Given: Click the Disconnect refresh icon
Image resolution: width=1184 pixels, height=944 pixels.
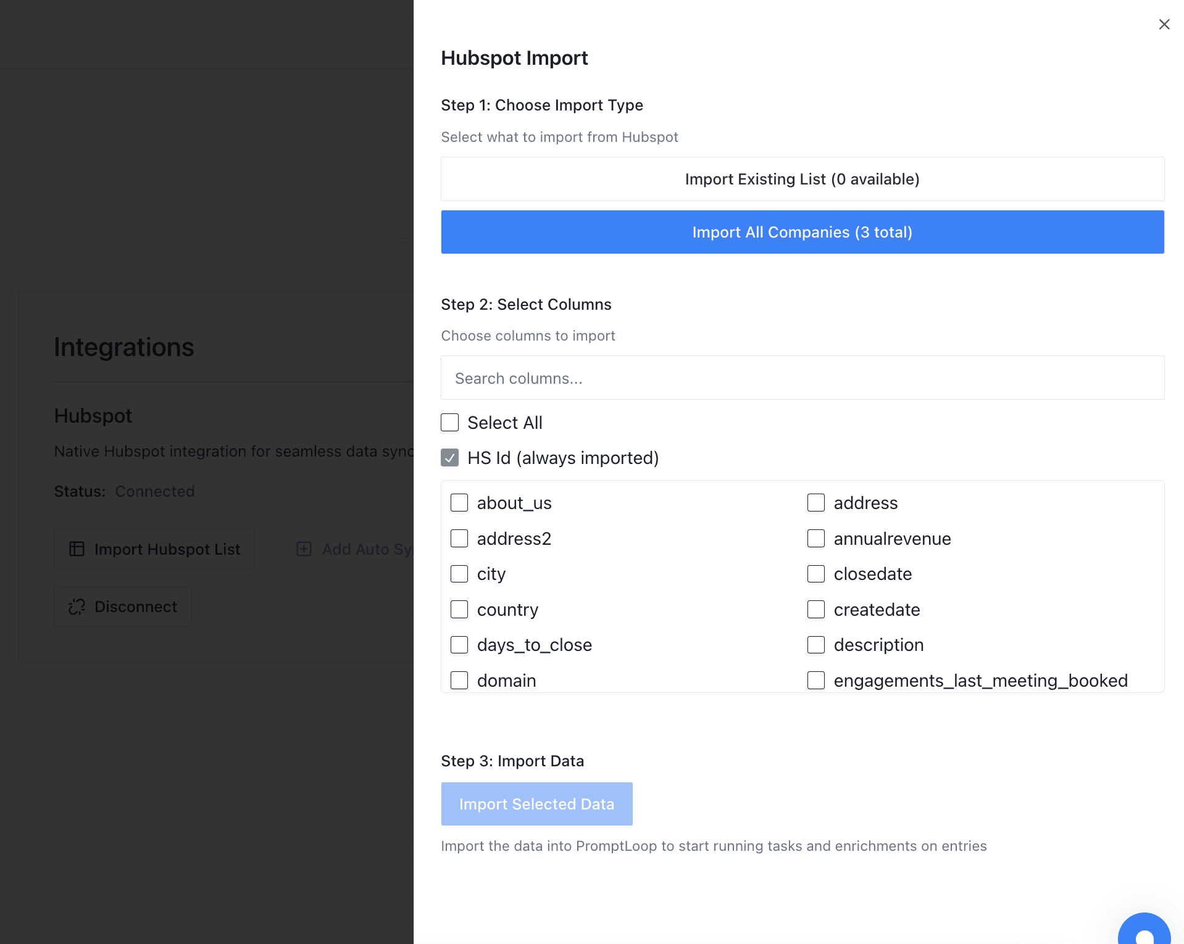Looking at the screenshot, I should click(x=76, y=607).
